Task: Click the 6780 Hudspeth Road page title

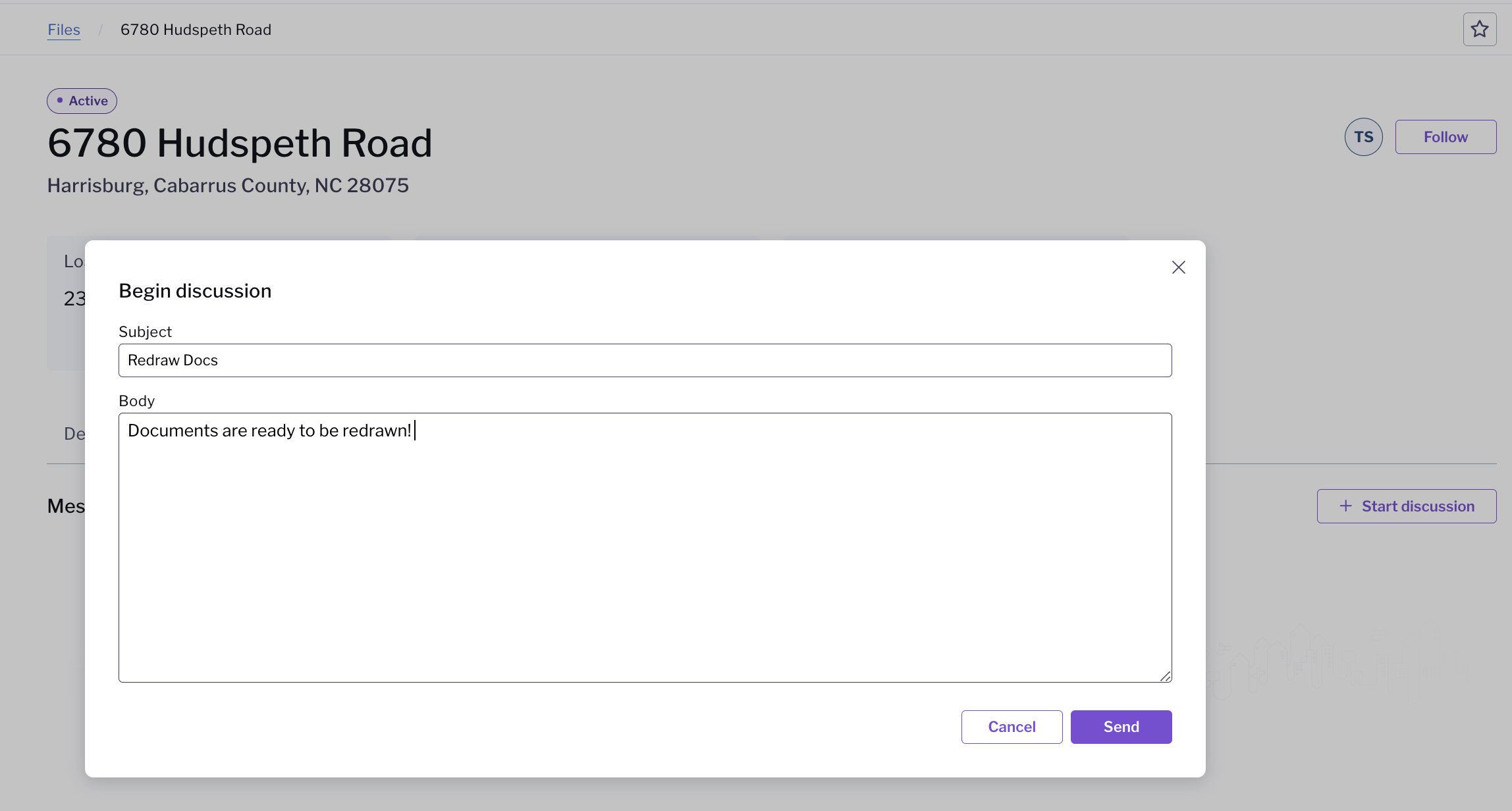Action: point(240,143)
